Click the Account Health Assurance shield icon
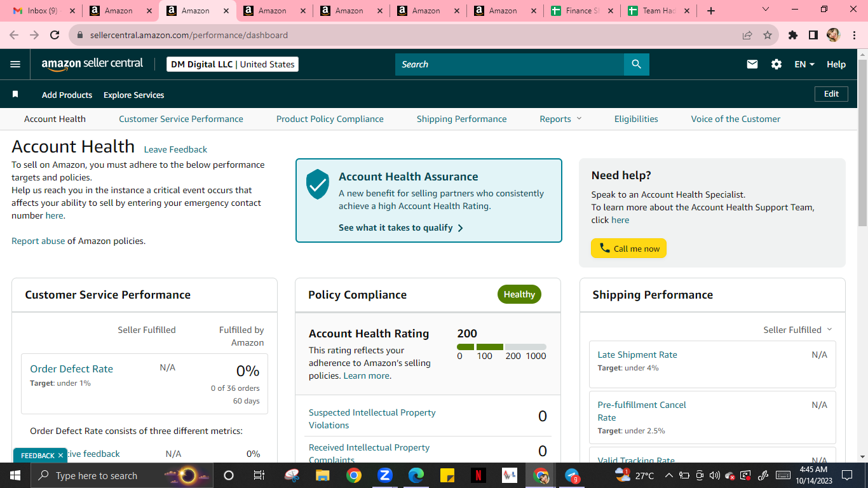 click(318, 184)
